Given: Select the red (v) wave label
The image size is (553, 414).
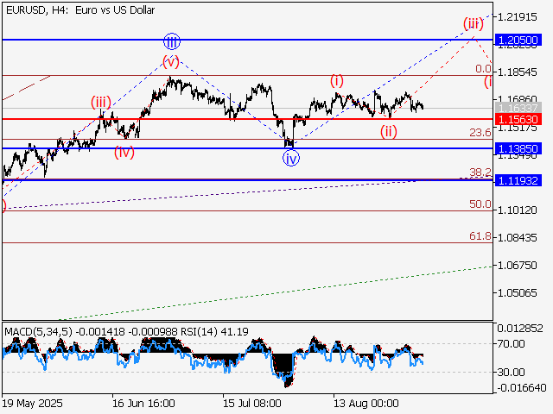Looking at the screenshot, I should point(171,61).
